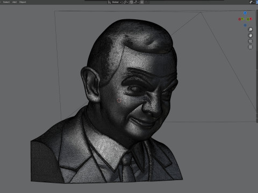The image size is (258, 193).
Task: Click the hand pan view button
Action: click(250, 35)
